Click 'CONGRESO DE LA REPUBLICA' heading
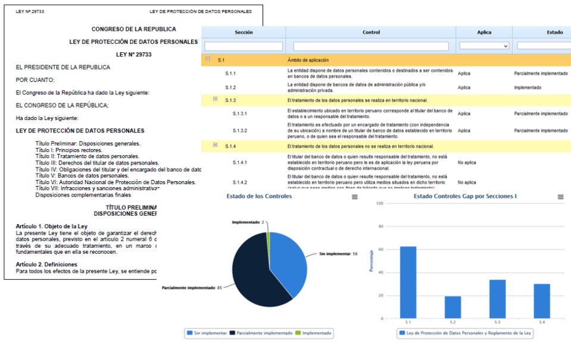This screenshot has height=347, width=571. click(x=133, y=29)
